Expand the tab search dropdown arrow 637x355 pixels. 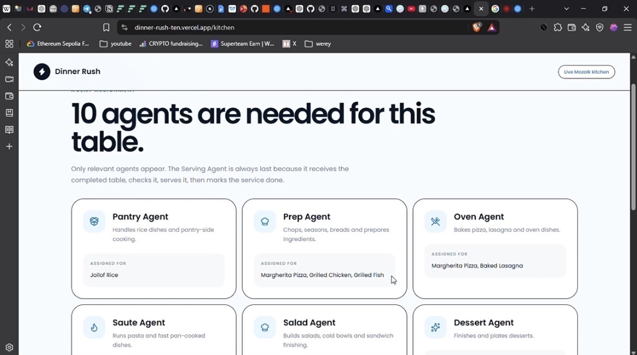[x=566, y=9]
